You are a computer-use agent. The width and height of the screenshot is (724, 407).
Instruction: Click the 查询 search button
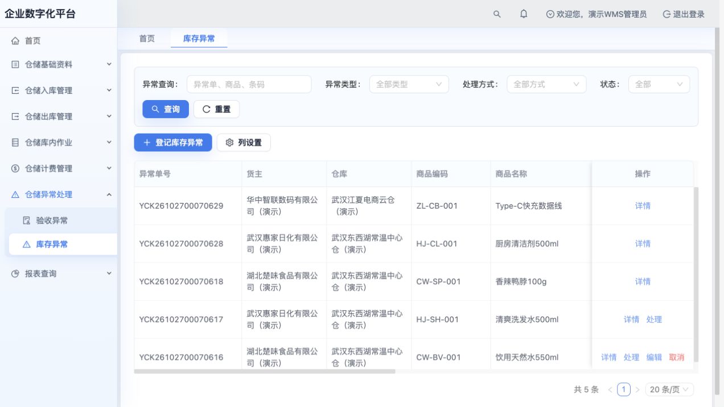166,109
